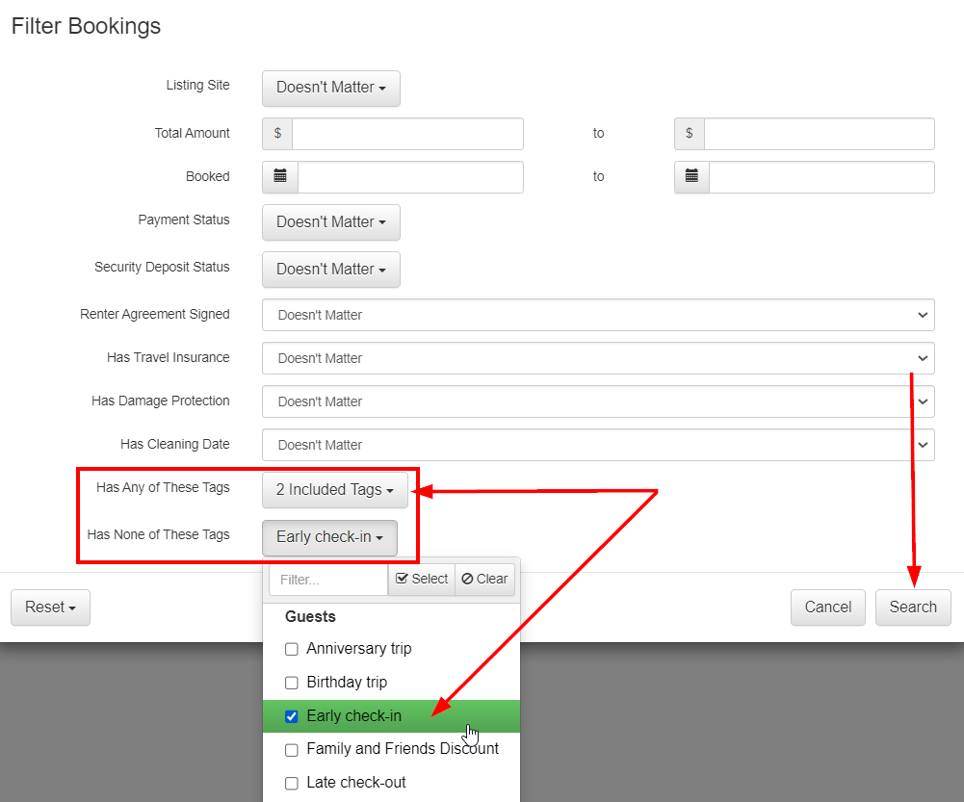
Task: Open the Listing Site dropdown
Action: [330, 88]
